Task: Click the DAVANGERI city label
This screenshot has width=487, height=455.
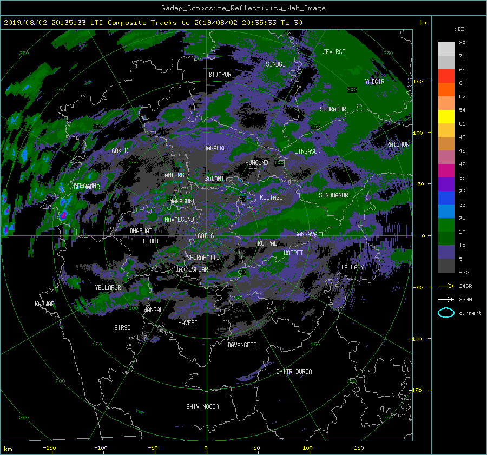Action: [x=242, y=345]
